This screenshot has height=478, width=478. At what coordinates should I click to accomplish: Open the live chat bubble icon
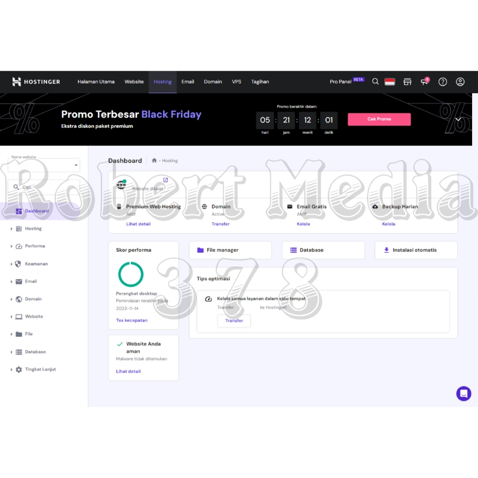(464, 393)
